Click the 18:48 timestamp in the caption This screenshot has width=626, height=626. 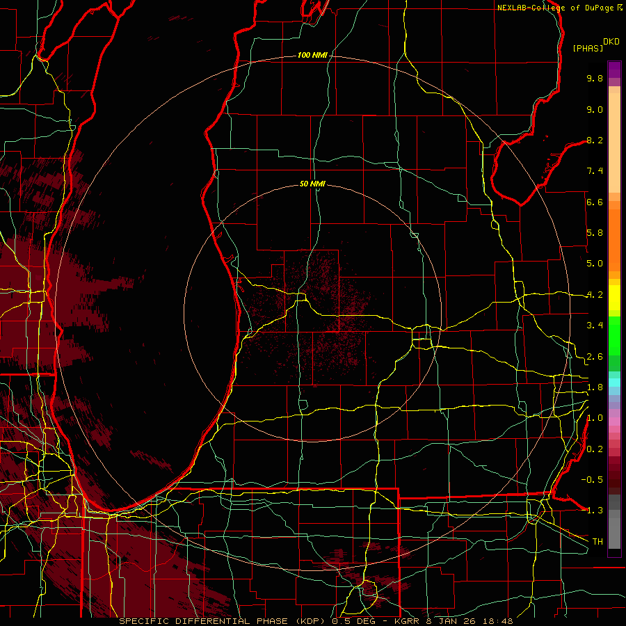point(499,621)
